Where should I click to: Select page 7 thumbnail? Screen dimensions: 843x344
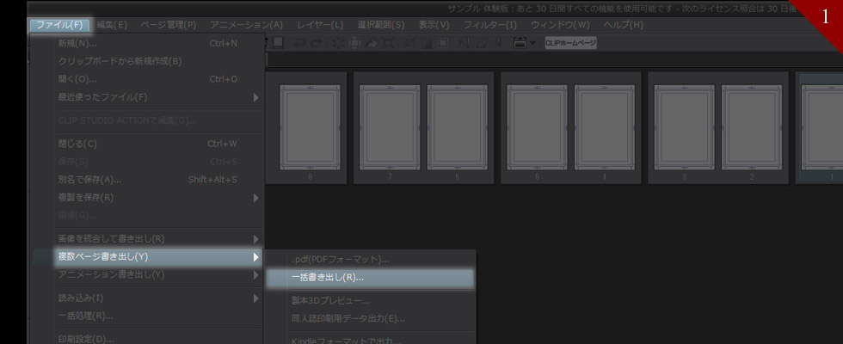(x=389, y=128)
